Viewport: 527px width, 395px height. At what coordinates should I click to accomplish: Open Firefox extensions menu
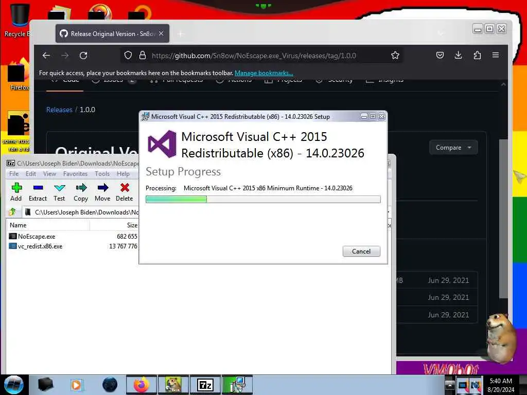(x=477, y=56)
